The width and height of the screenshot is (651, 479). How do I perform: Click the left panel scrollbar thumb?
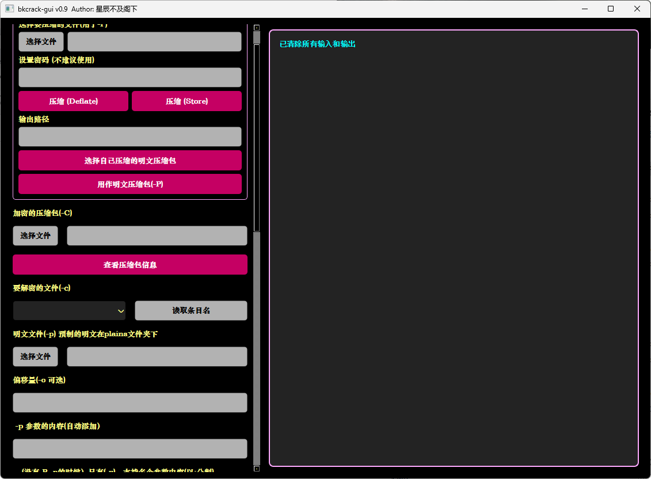coord(257,138)
